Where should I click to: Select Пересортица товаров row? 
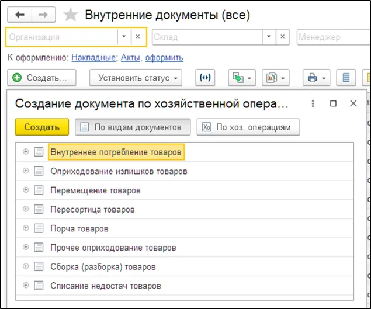point(185,209)
